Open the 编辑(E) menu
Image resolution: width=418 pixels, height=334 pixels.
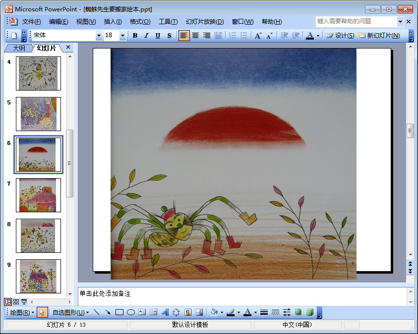[59, 22]
